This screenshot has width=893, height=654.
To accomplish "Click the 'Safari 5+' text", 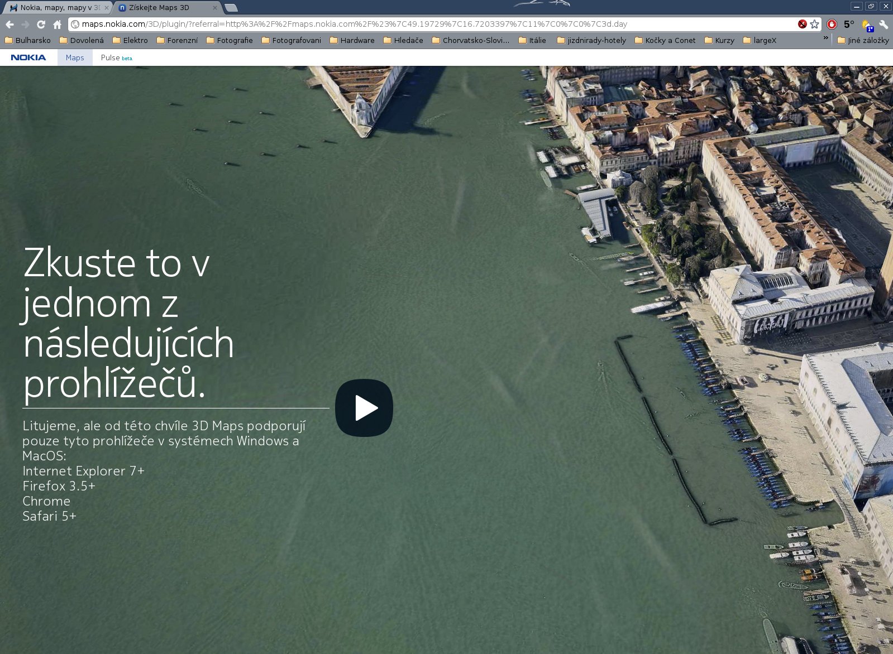I will [50, 516].
